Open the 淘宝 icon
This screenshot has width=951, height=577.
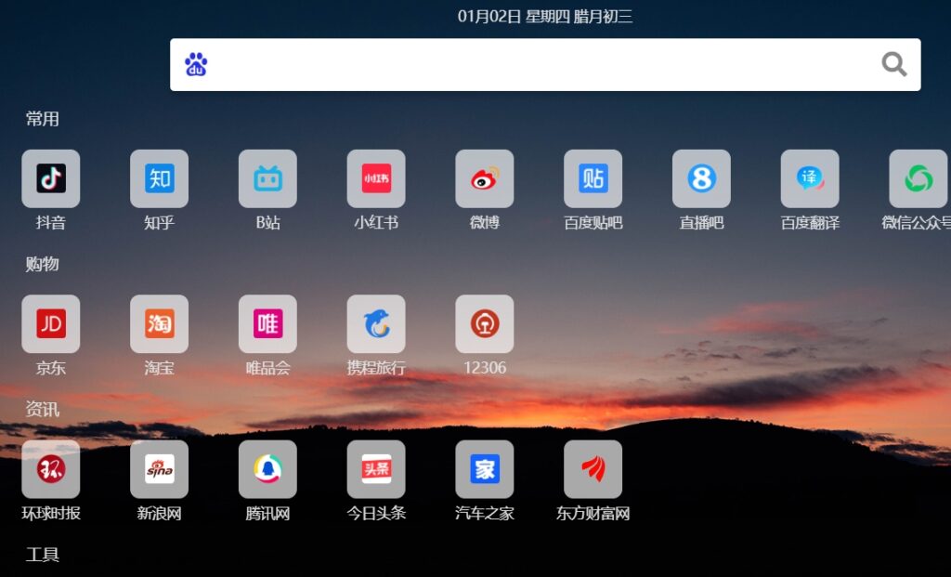pyautogui.click(x=159, y=324)
